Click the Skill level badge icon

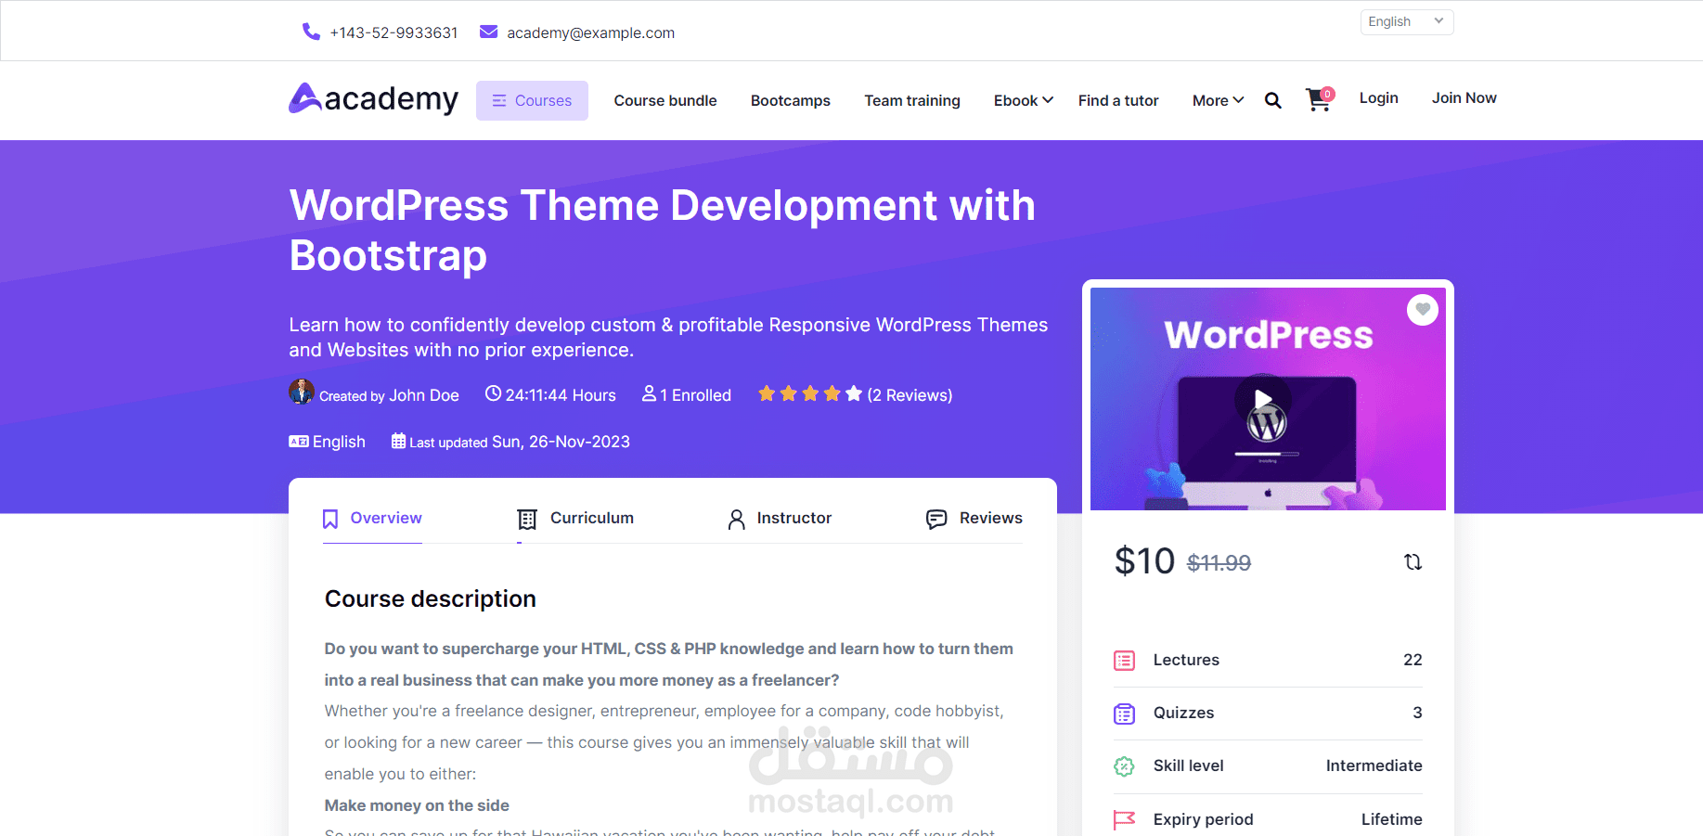coord(1124,766)
